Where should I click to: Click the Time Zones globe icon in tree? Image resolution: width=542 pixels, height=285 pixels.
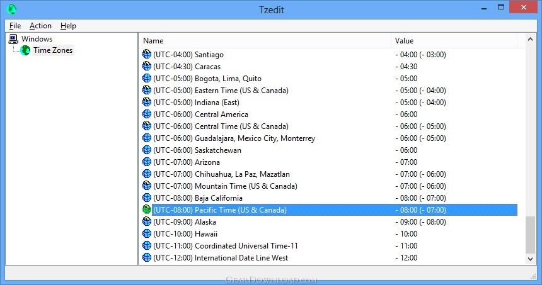[x=25, y=50]
